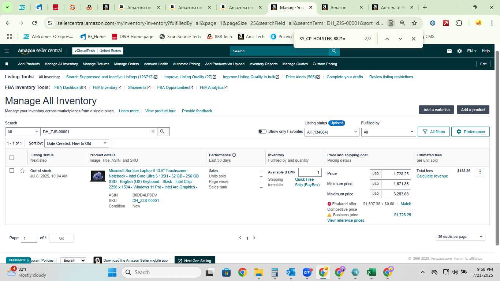Open the EN language dropdown
Viewport: 500px width, 281px height.
pos(471,51)
